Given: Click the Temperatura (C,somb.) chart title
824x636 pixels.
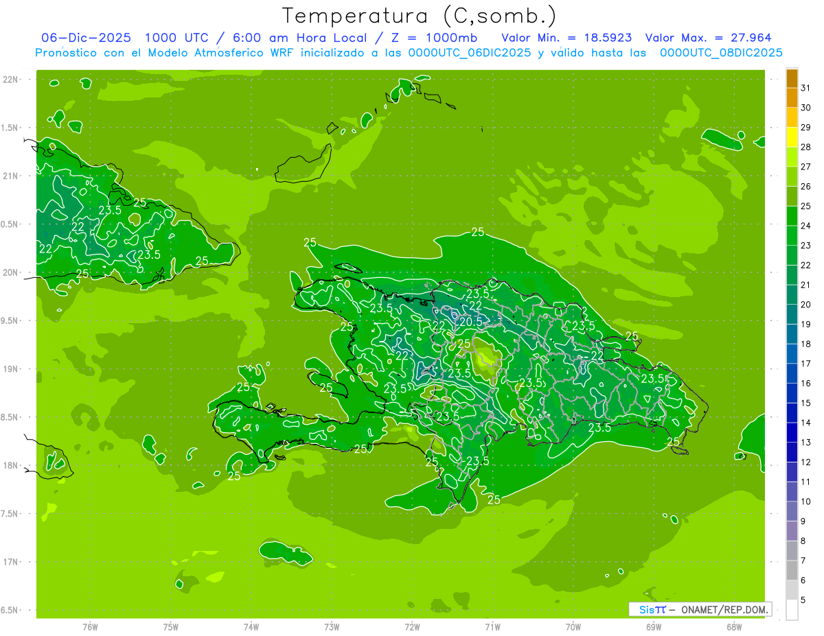Looking at the screenshot, I should point(419,16).
